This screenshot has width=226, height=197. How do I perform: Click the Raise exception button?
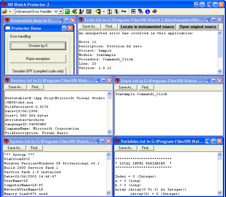point(38,59)
